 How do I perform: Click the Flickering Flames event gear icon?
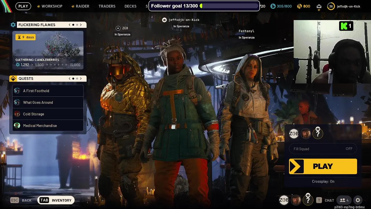13,25
